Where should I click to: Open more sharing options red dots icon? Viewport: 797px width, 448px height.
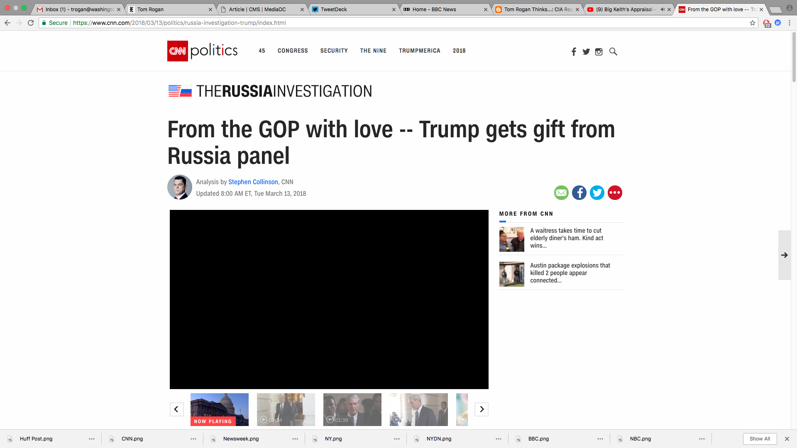point(615,192)
